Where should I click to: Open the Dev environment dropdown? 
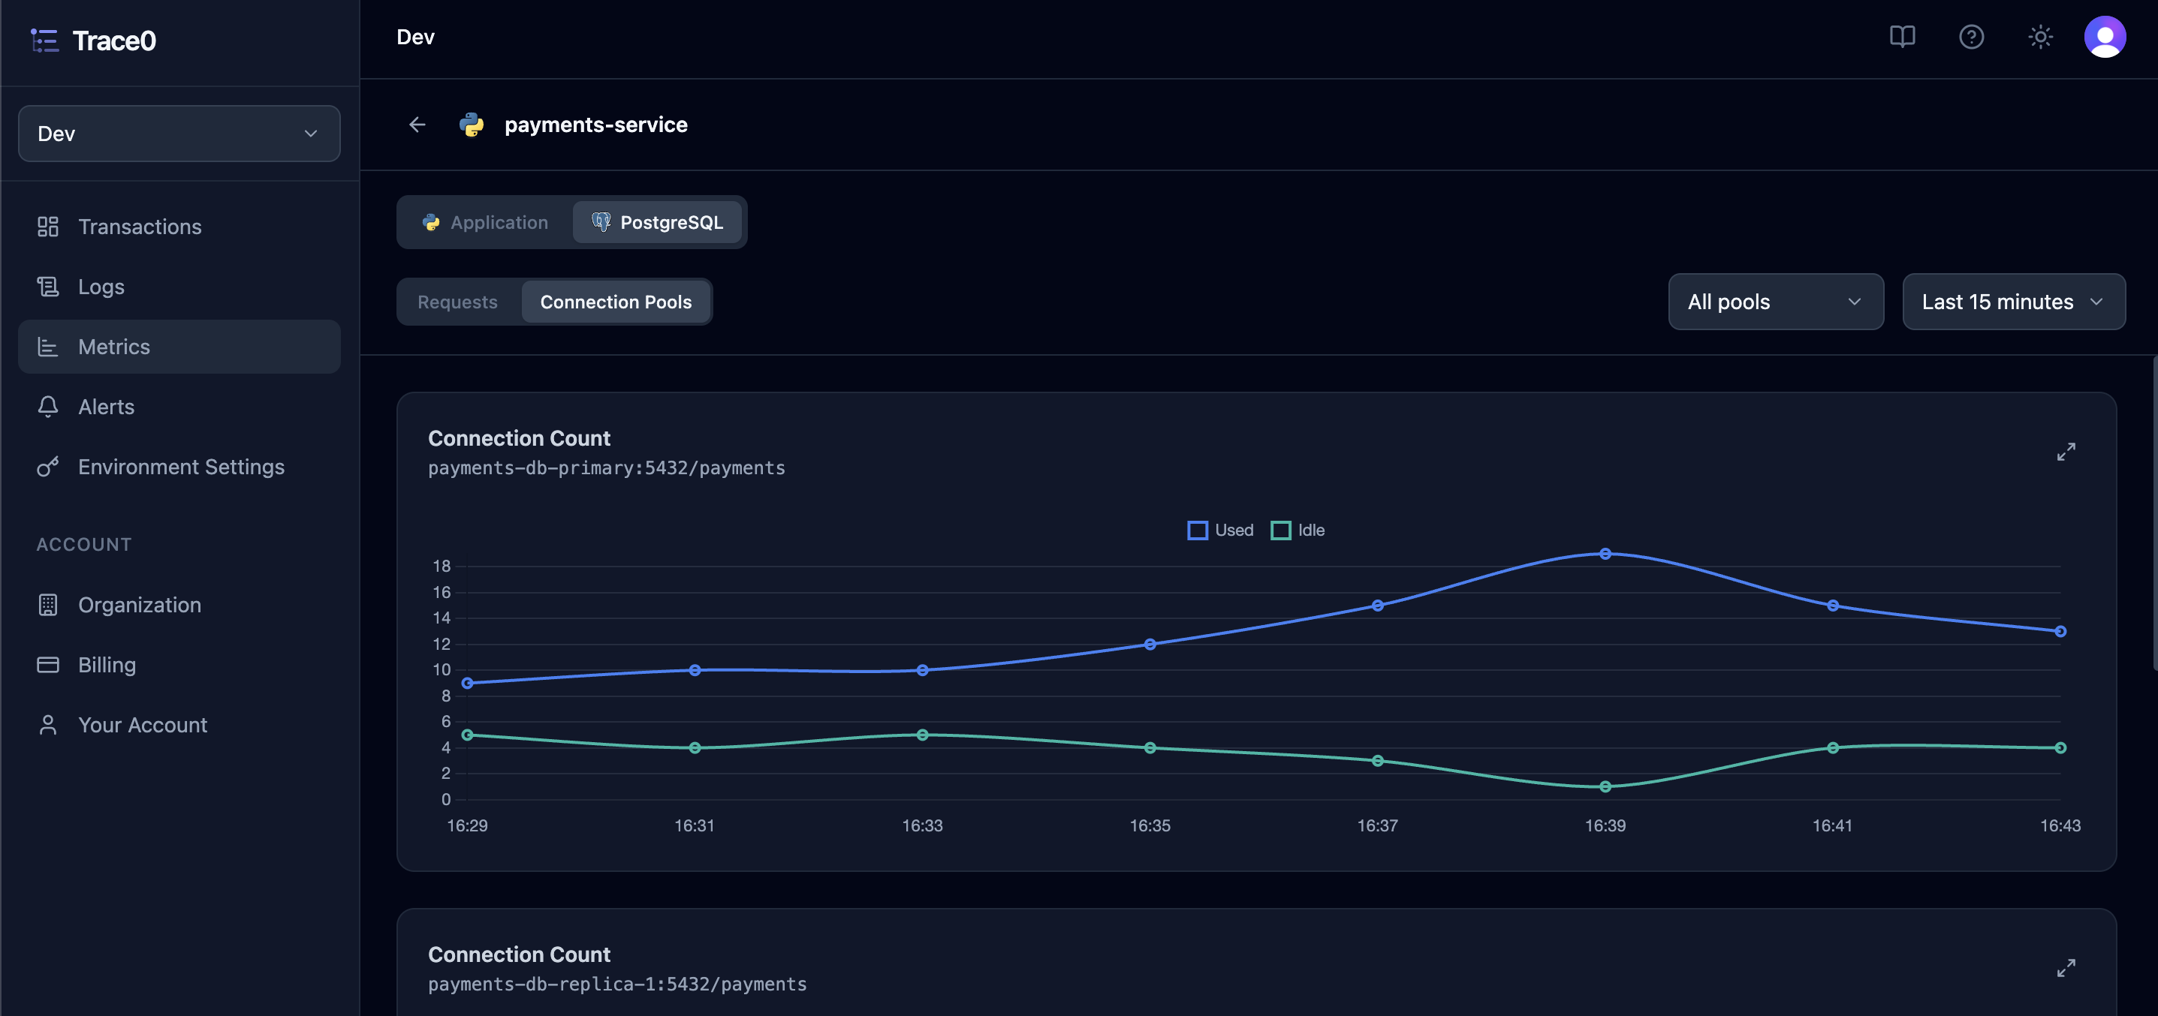tap(179, 133)
